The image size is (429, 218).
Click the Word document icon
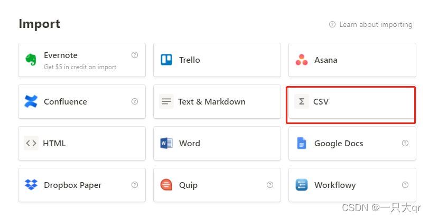coord(166,143)
